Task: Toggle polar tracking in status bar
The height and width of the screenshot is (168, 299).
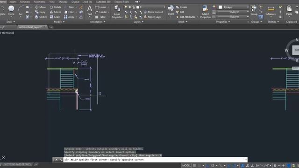Action: [x=213, y=166]
